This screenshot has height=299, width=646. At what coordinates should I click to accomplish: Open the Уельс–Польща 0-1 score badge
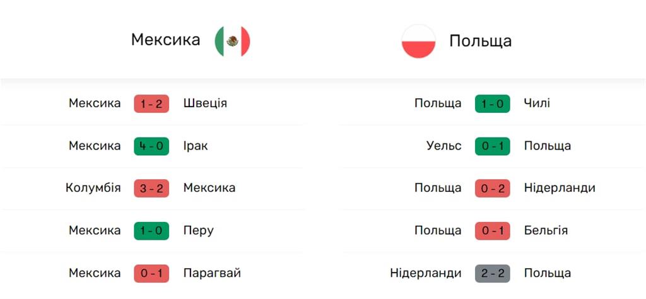pos(492,146)
